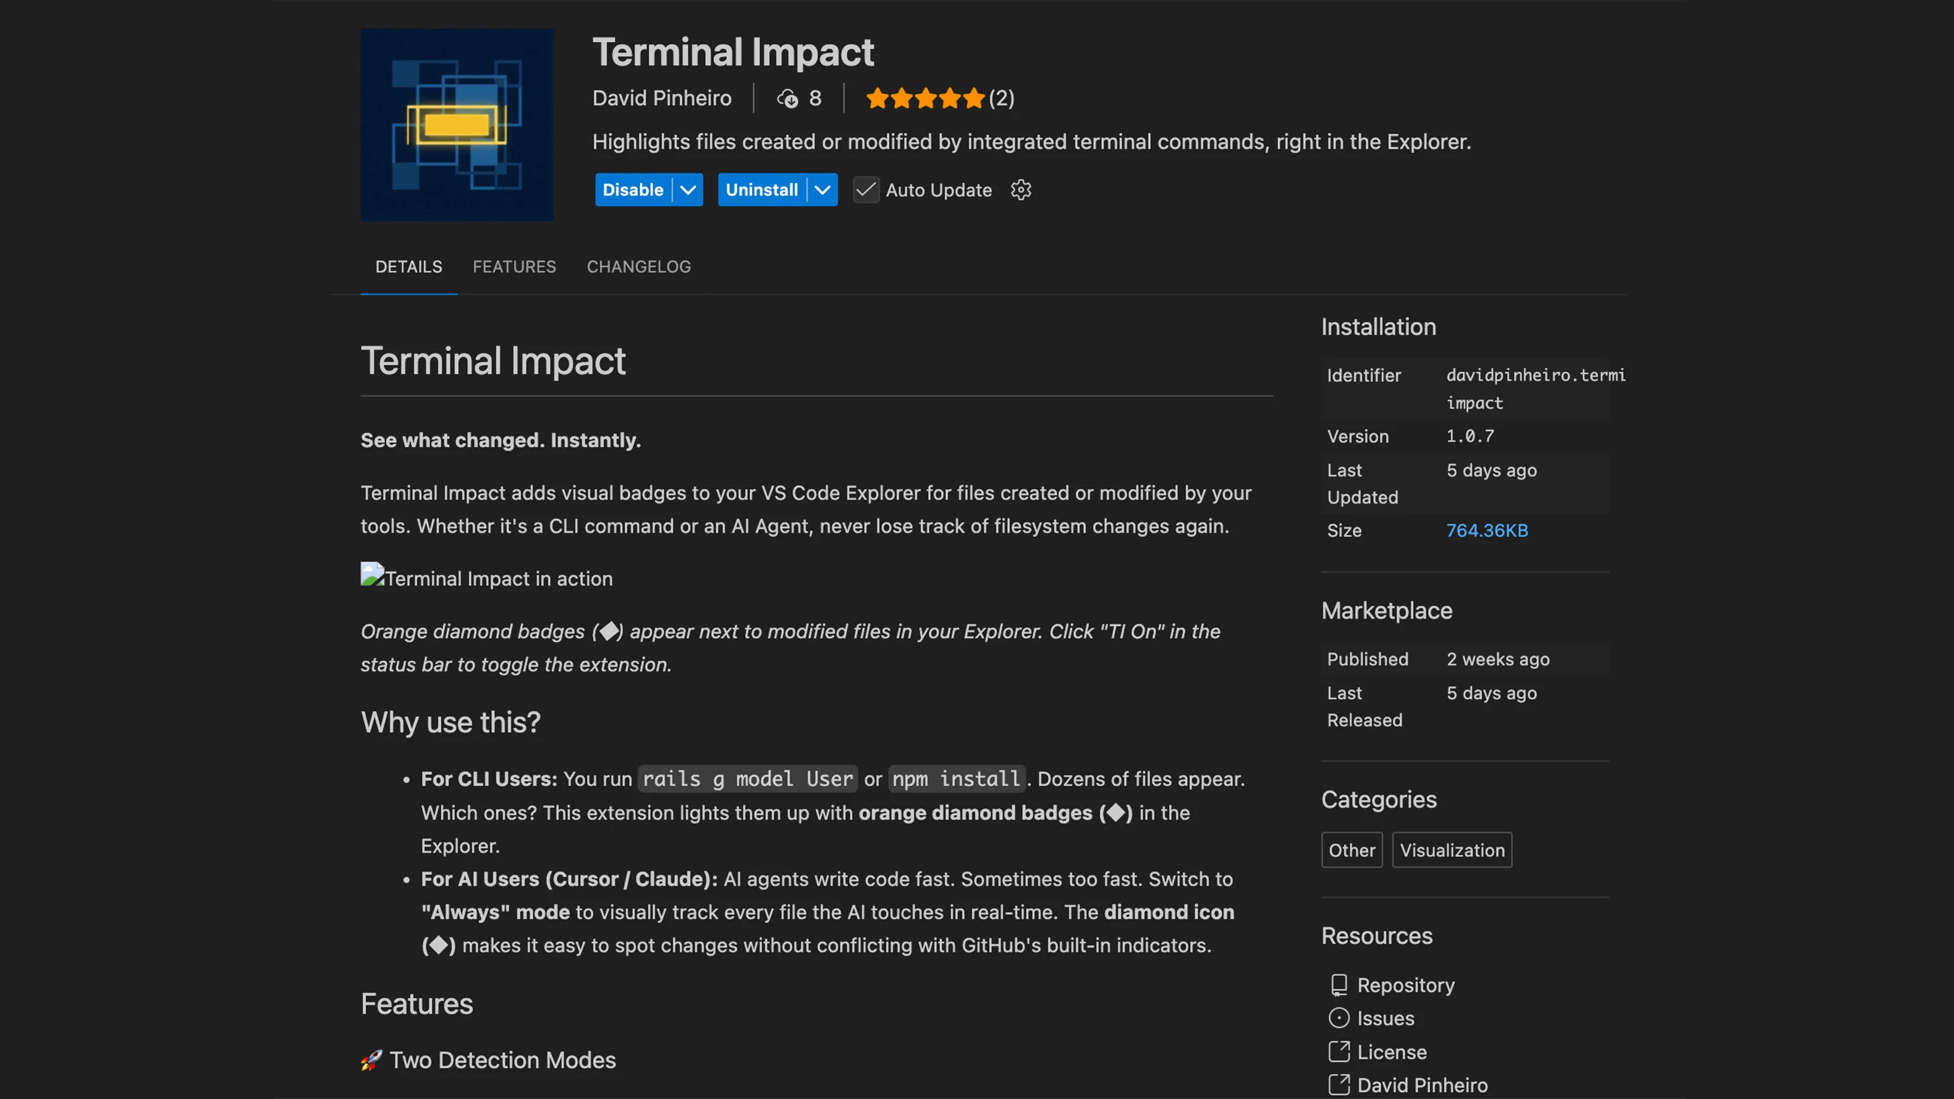Click the Issues resource icon
Image resolution: width=1954 pixels, height=1099 pixels.
coord(1339,1018)
